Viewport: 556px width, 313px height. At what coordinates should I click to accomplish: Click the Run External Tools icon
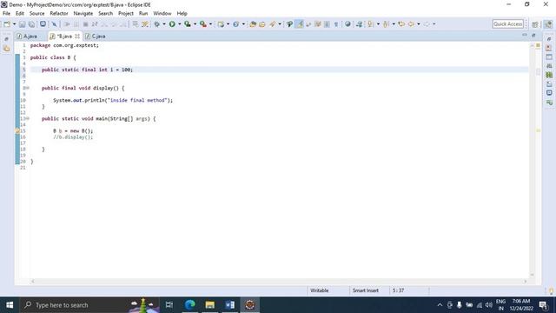click(202, 24)
